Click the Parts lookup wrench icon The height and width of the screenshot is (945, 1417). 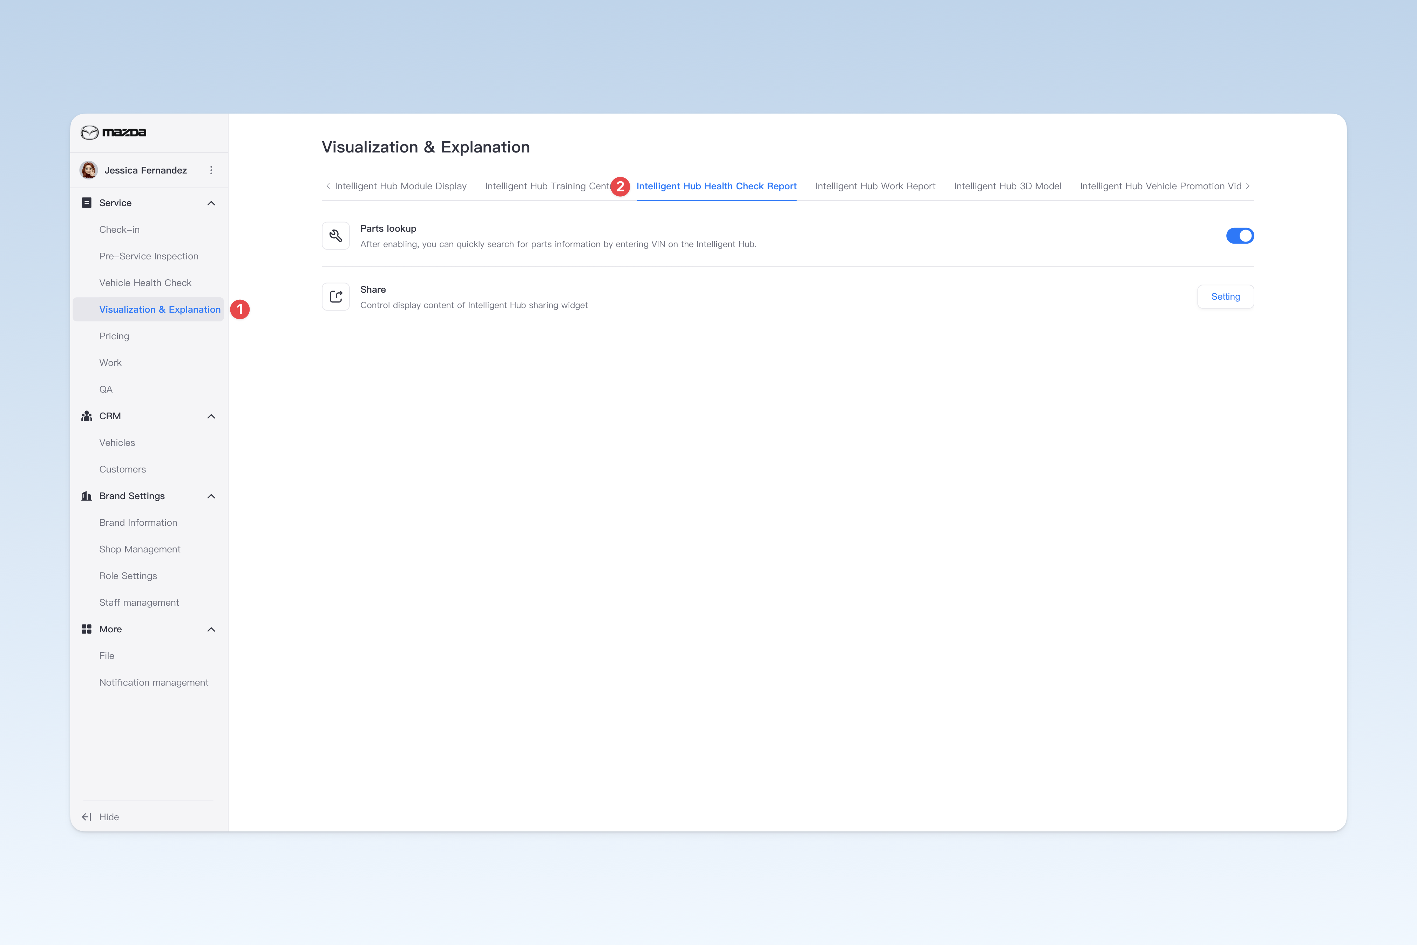pyautogui.click(x=336, y=236)
